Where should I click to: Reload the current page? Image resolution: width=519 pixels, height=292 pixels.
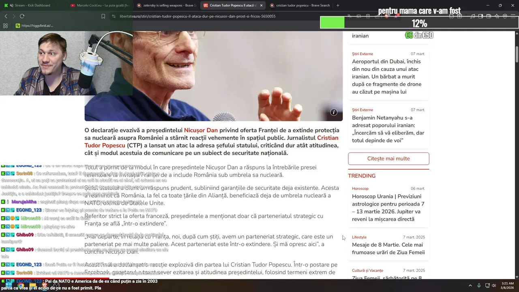coord(22,16)
